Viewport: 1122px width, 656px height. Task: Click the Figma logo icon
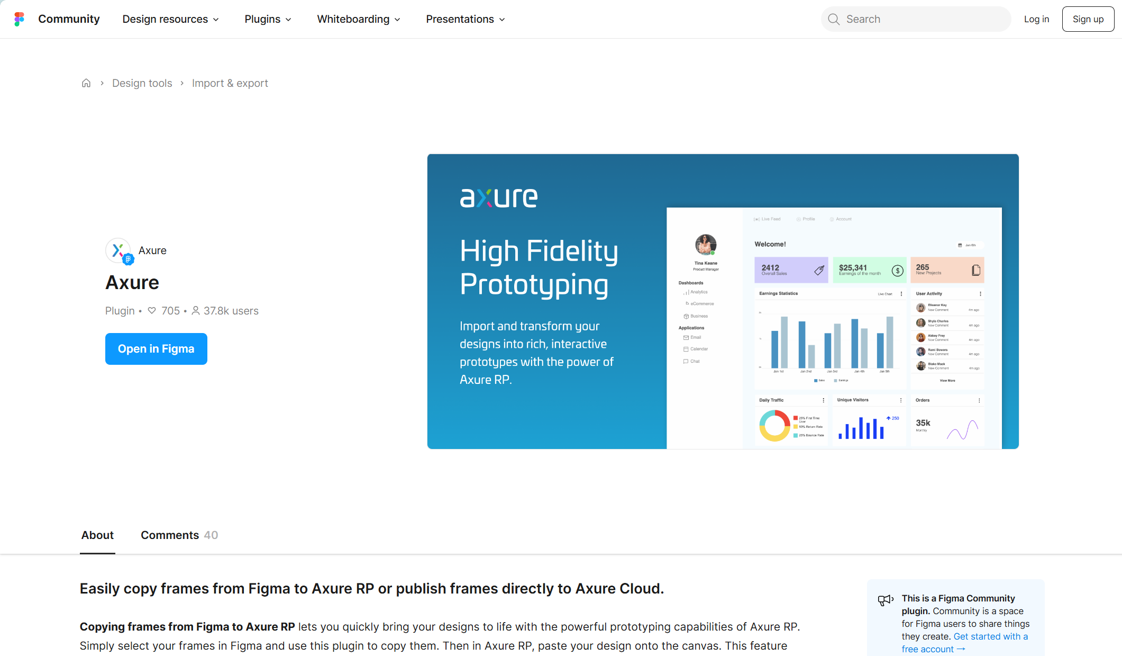19,19
